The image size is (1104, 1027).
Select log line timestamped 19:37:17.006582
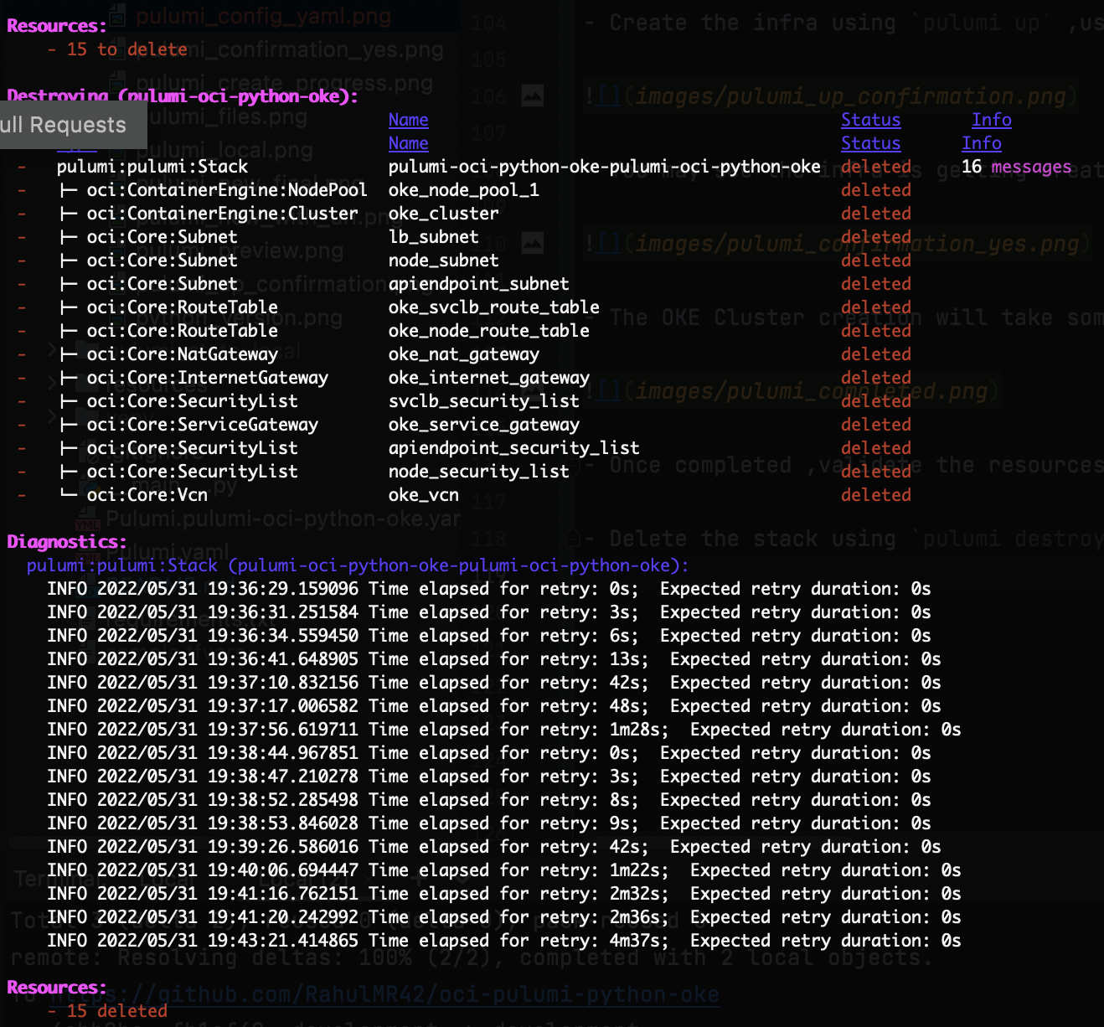pyautogui.click(x=494, y=706)
